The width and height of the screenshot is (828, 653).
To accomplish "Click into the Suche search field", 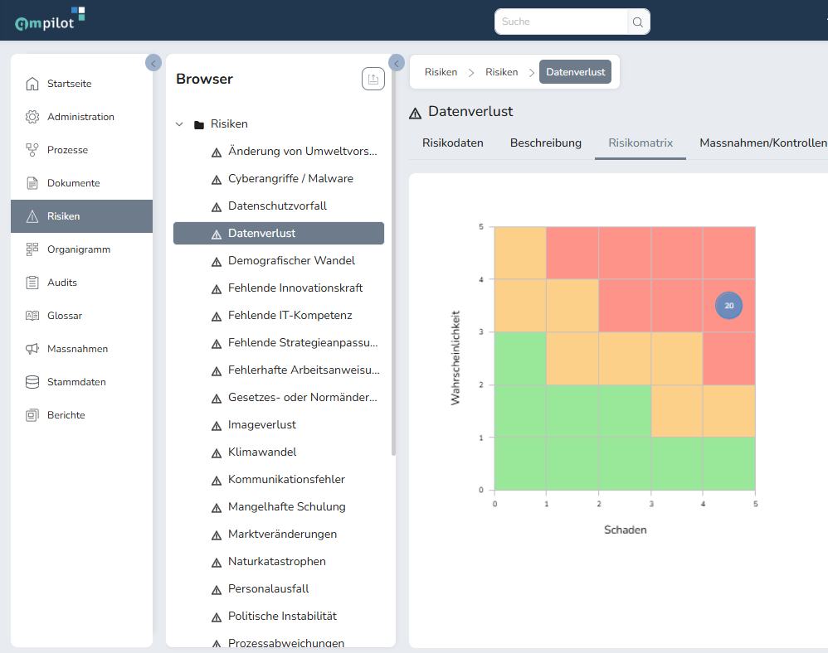I will coord(560,22).
